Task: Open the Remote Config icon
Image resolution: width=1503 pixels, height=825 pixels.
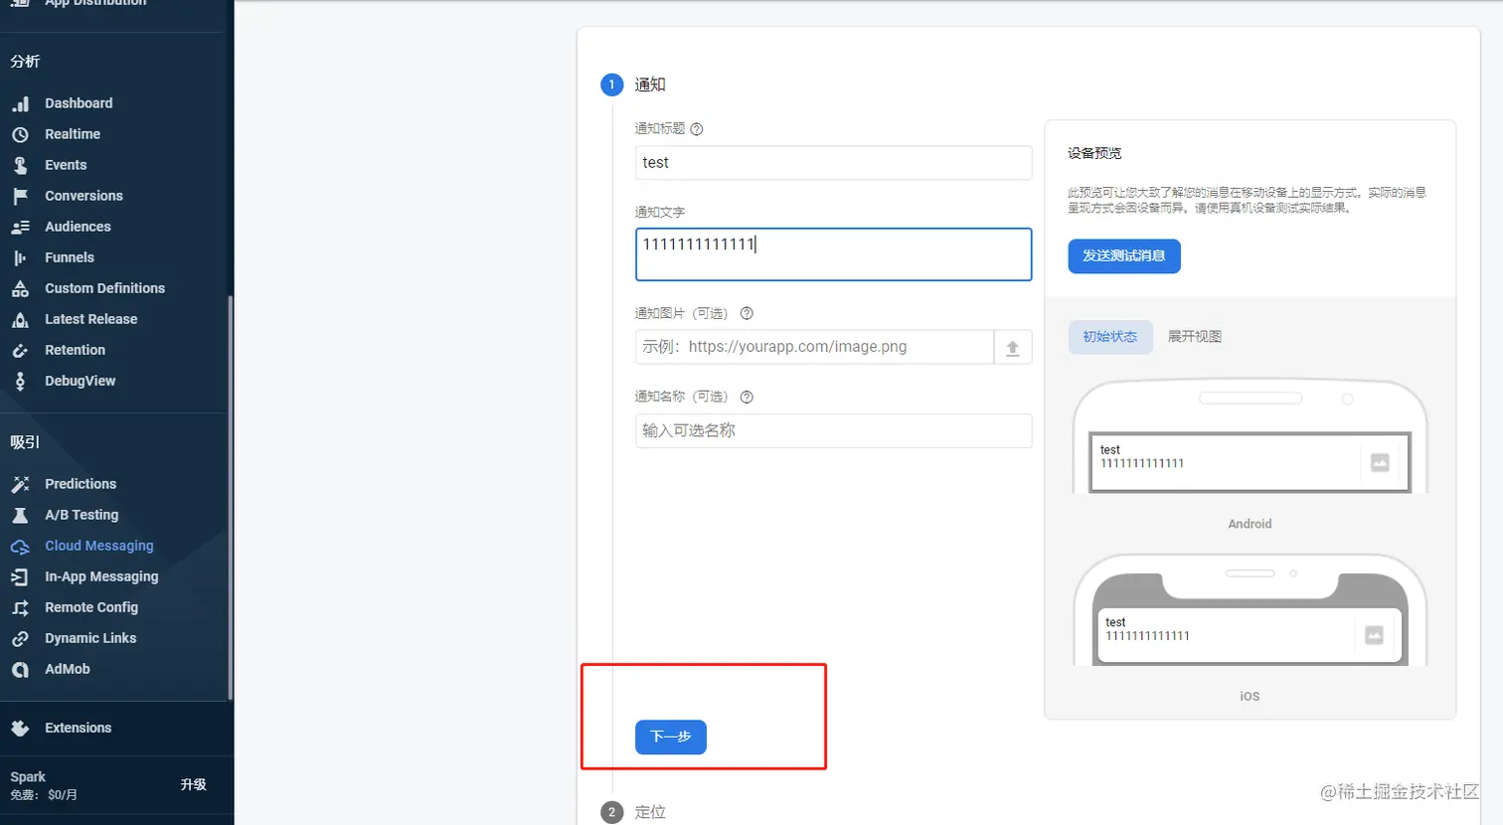Action: [x=22, y=606]
